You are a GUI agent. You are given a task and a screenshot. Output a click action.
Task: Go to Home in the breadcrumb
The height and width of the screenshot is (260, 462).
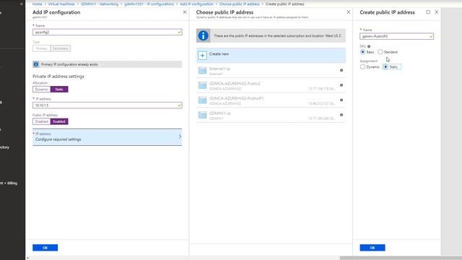click(x=37, y=4)
